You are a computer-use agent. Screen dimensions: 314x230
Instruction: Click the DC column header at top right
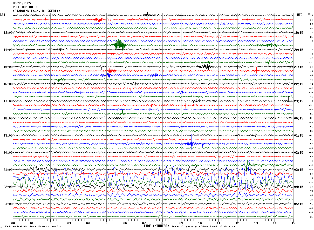309,14
